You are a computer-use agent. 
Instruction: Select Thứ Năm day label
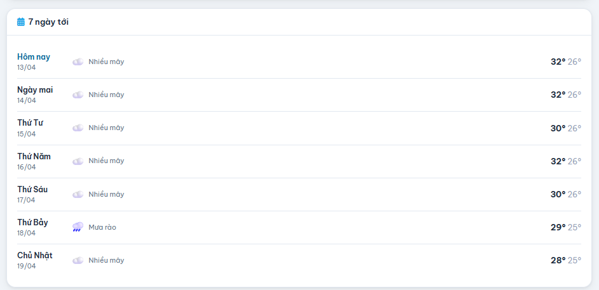[34, 156]
